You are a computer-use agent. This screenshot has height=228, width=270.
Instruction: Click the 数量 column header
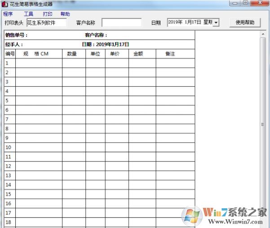(74, 54)
